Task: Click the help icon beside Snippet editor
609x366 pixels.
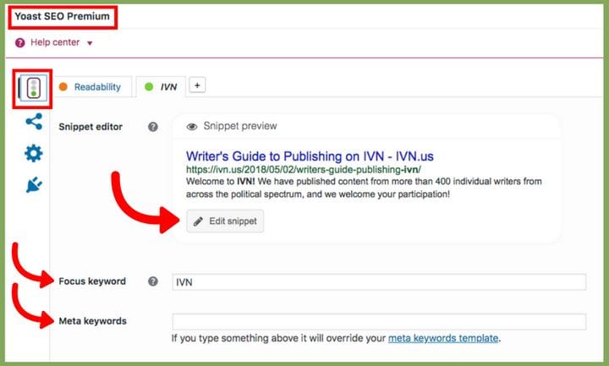Action: pos(153,127)
